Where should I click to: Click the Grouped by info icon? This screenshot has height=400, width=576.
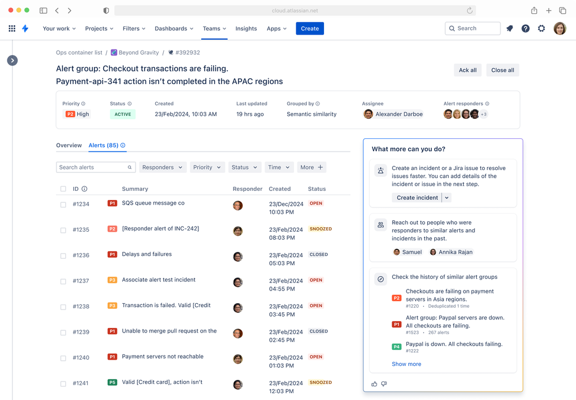point(318,104)
